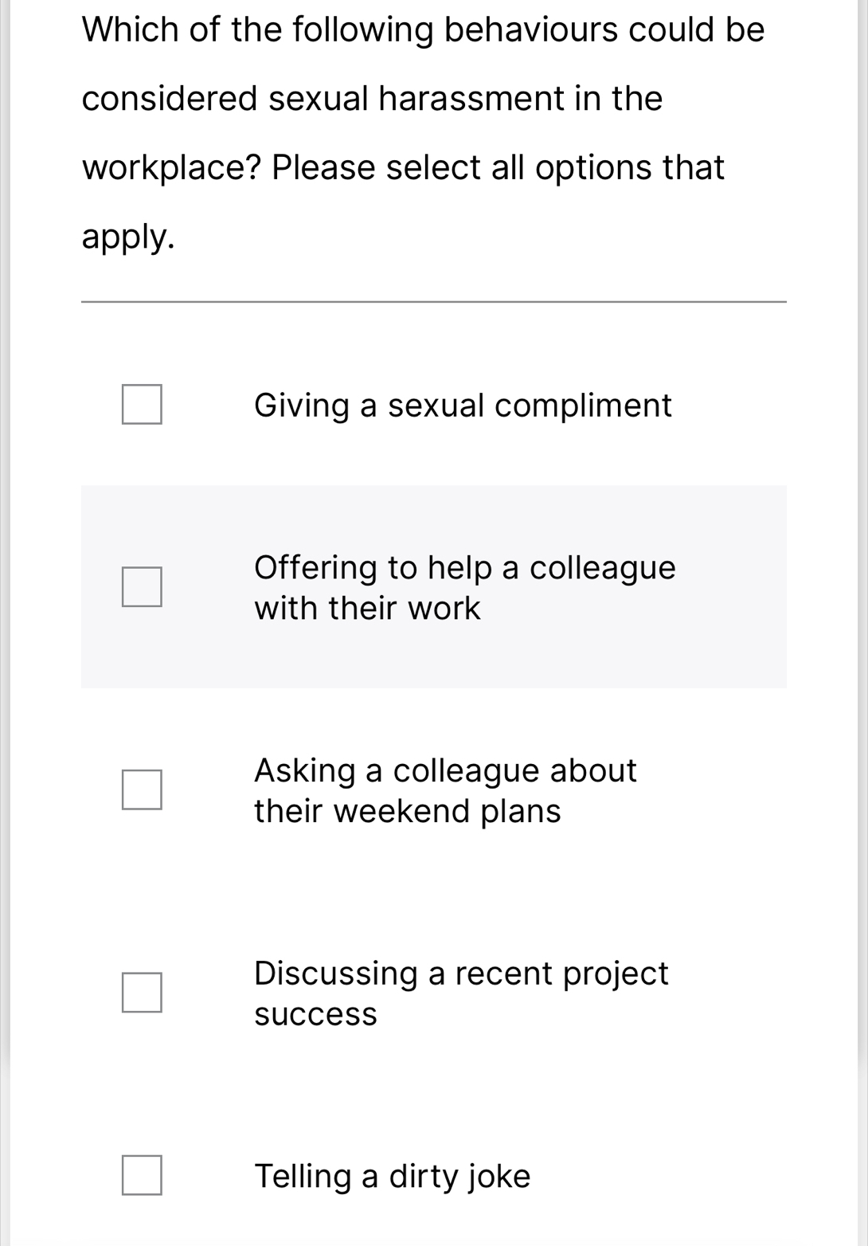868x1246 pixels.
Task: Click the 'Offering to help a colleague' text line
Action: point(464,568)
